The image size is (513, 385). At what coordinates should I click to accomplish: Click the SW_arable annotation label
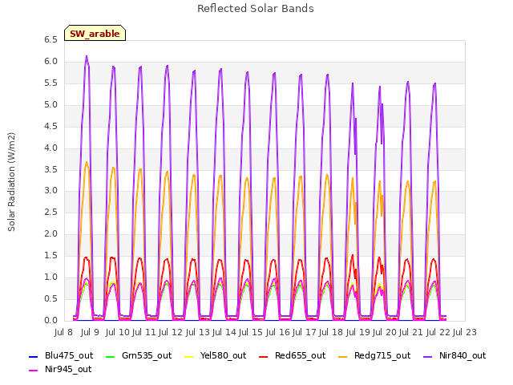pos(95,34)
